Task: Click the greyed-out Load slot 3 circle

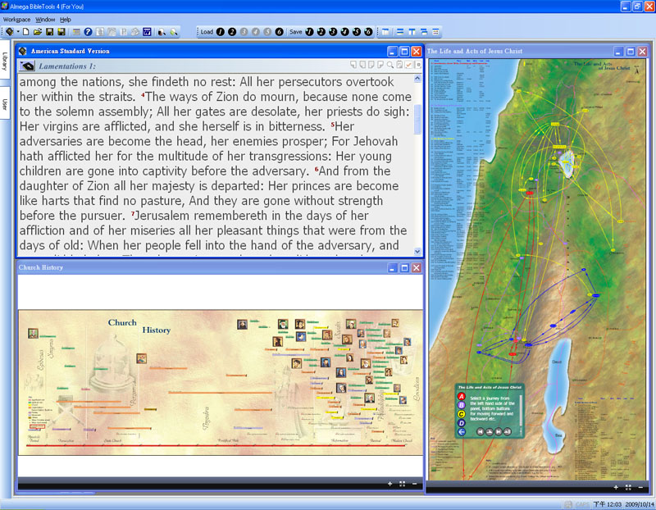Action: pos(244,32)
